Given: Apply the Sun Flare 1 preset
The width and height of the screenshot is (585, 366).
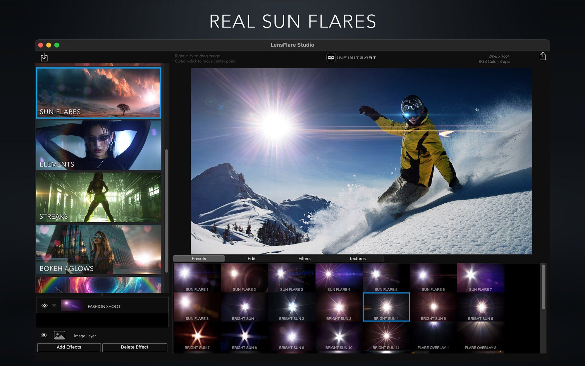Looking at the screenshot, I should 197,277.
